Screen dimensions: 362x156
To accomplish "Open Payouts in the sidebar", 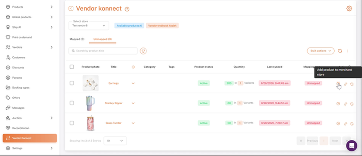I will [17, 77].
